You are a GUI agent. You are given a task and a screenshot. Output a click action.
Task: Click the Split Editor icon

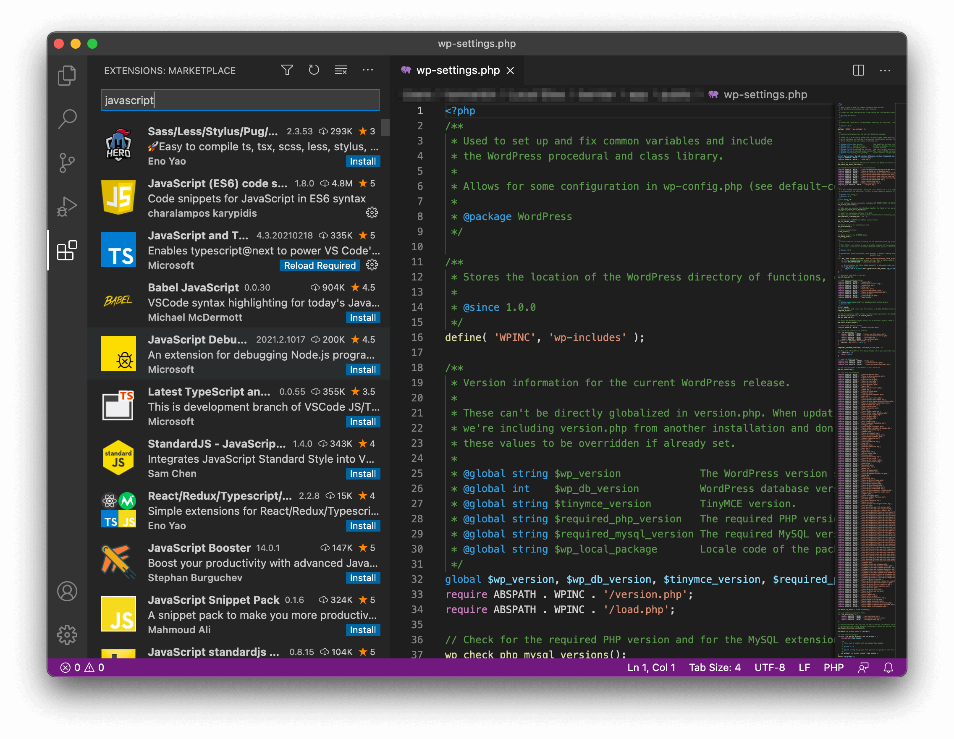pos(858,71)
